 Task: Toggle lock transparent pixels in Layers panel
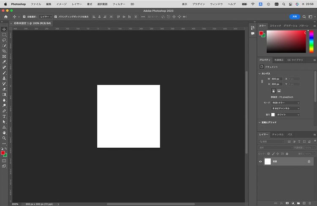click(x=268, y=154)
